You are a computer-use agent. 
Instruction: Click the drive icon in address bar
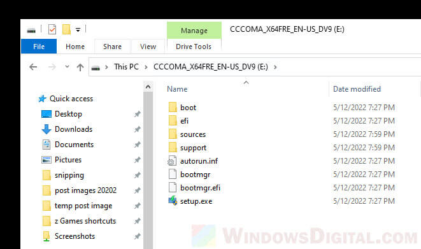(x=96, y=68)
